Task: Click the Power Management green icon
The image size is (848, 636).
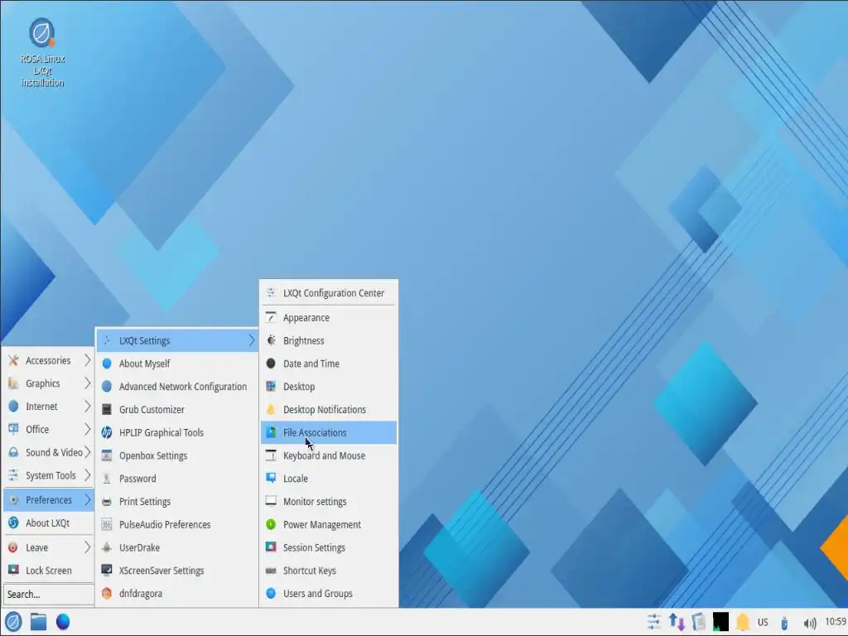Action: [x=271, y=524]
